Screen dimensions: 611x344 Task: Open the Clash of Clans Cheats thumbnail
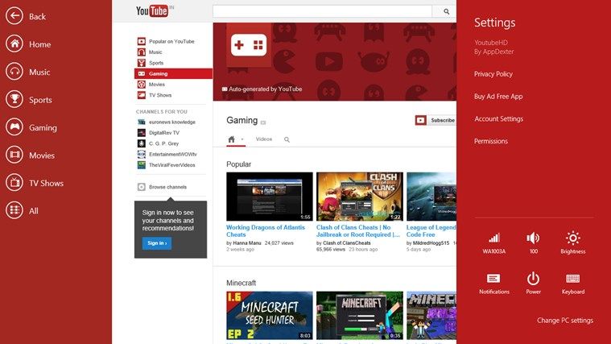coord(360,197)
